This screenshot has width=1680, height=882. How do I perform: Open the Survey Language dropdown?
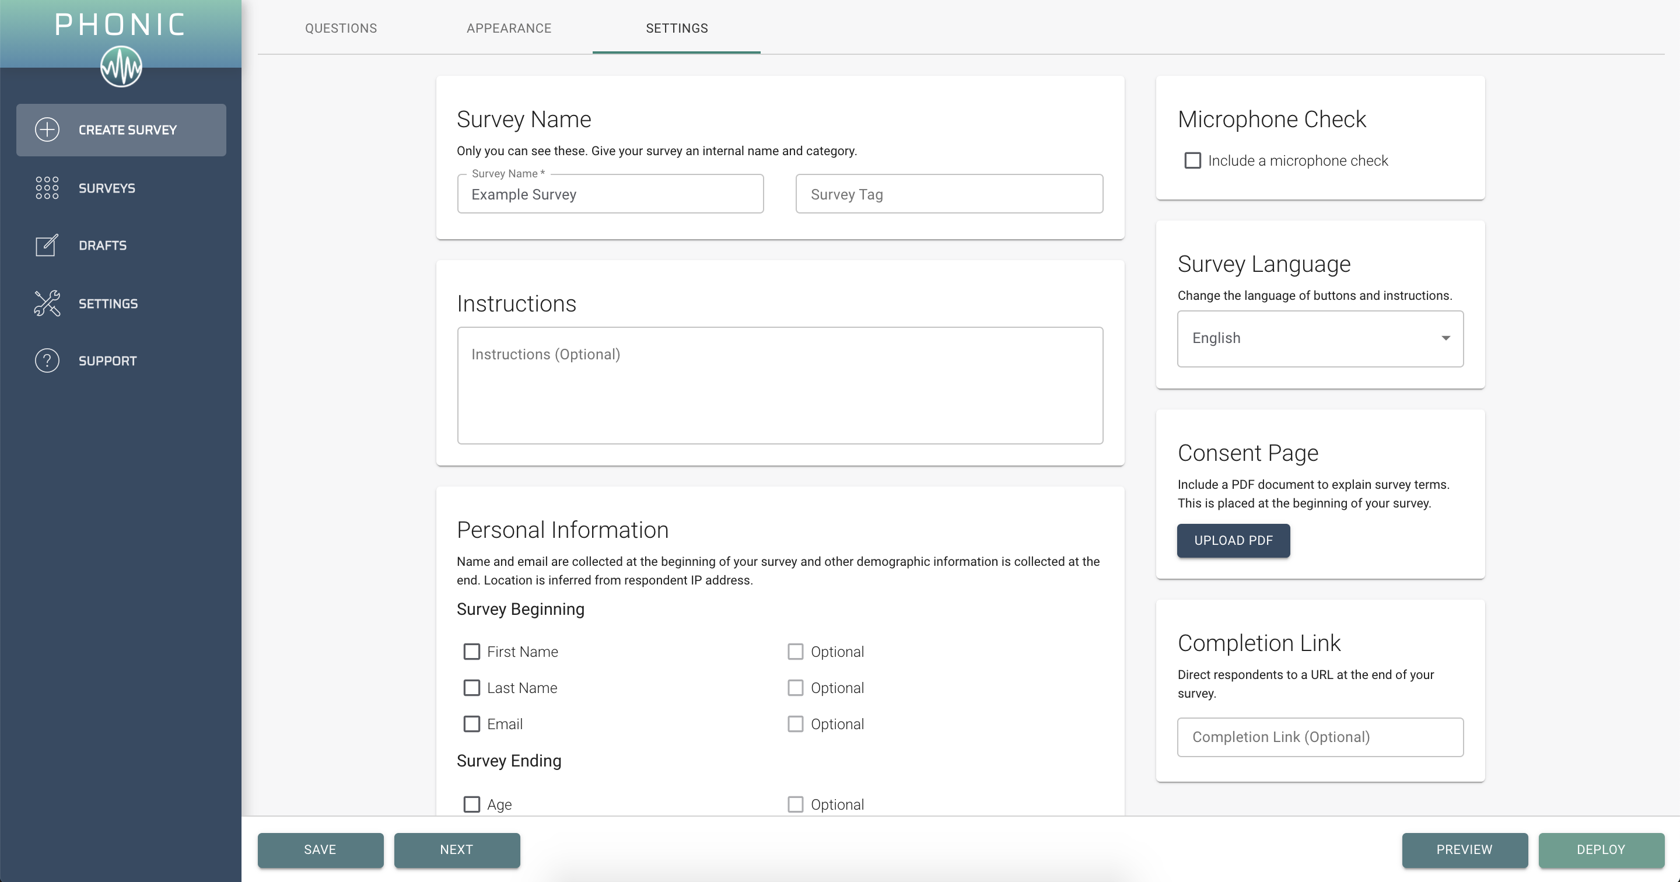[1319, 338]
